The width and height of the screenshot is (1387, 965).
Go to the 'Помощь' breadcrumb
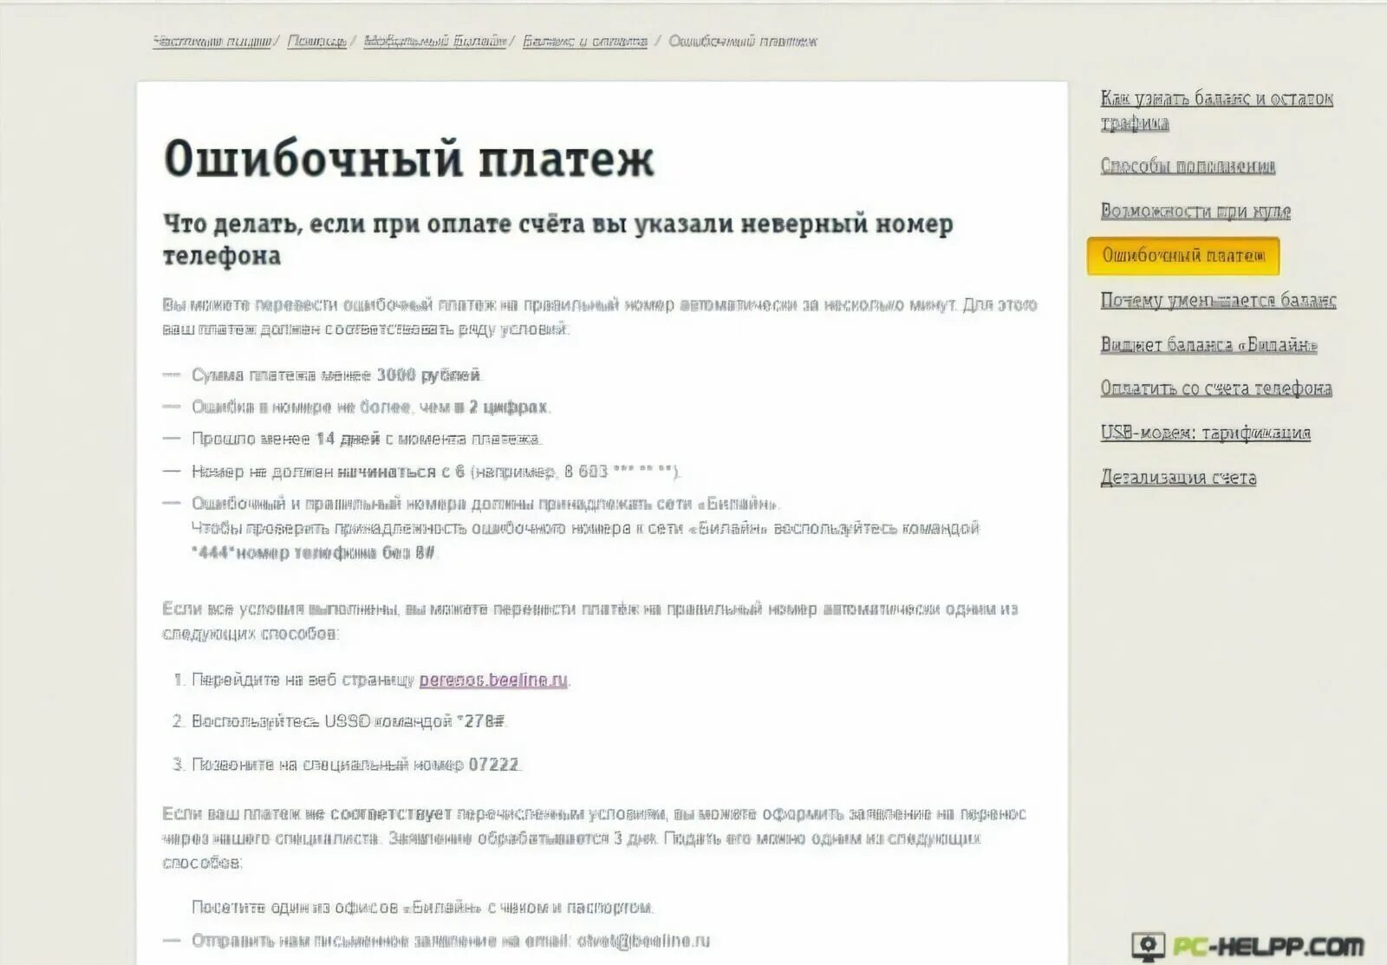[317, 41]
